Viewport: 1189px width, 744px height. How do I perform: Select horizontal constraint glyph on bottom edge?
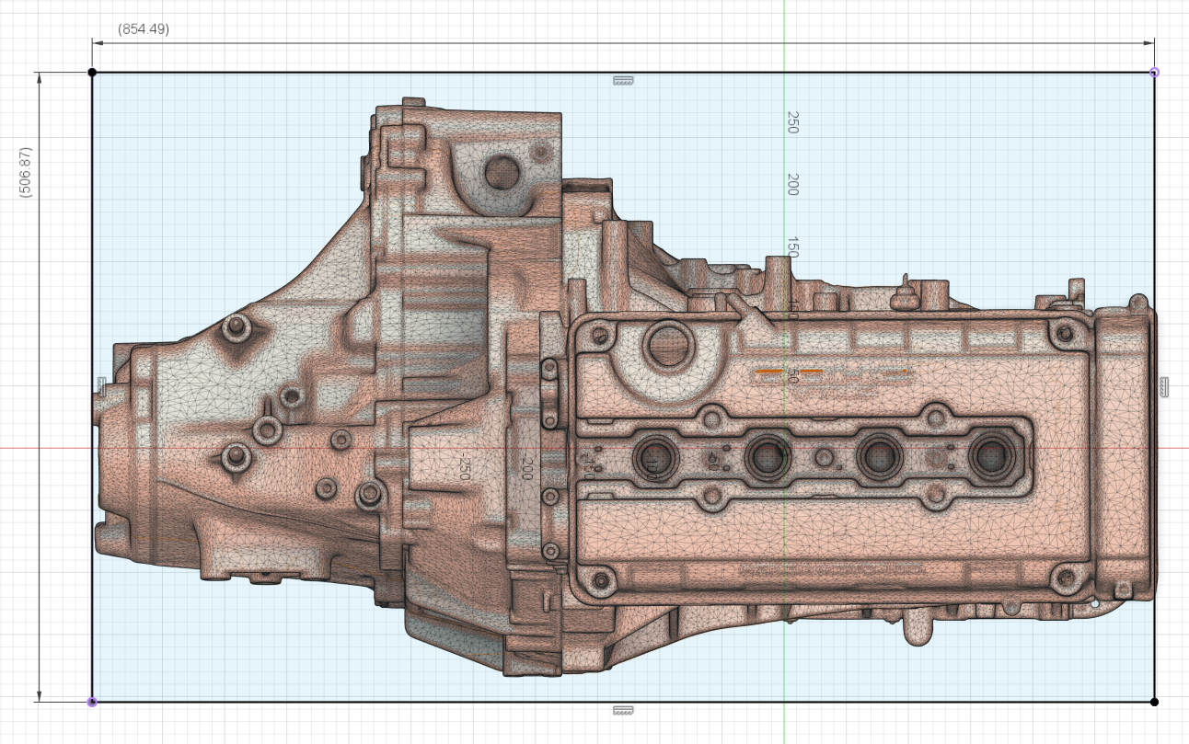coord(623,710)
